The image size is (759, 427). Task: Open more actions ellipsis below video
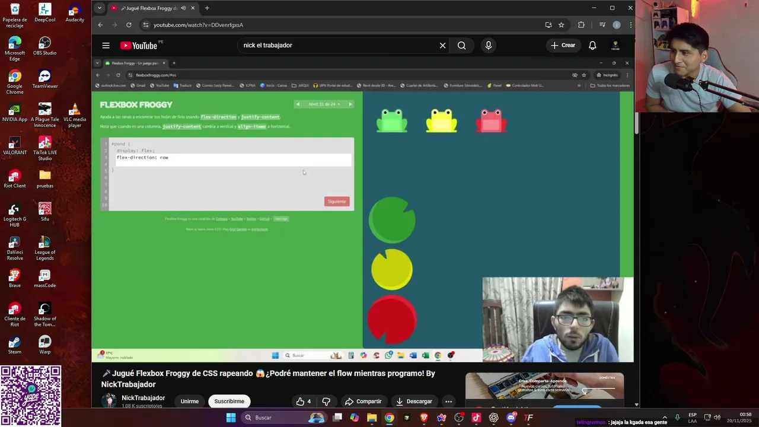[x=448, y=401]
